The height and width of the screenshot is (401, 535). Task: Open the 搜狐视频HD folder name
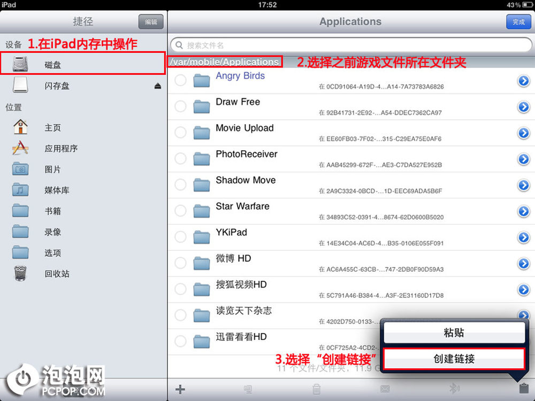[241, 284]
